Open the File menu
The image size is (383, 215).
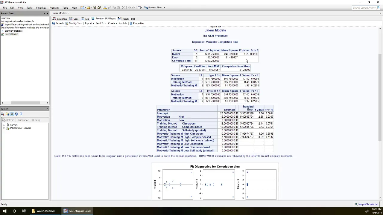coord(5,7)
